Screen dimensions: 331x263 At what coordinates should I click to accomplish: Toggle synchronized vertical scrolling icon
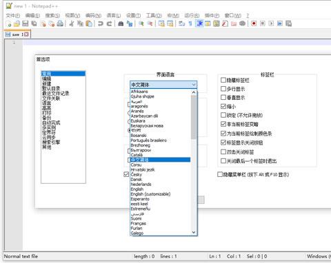coord(161,23)
